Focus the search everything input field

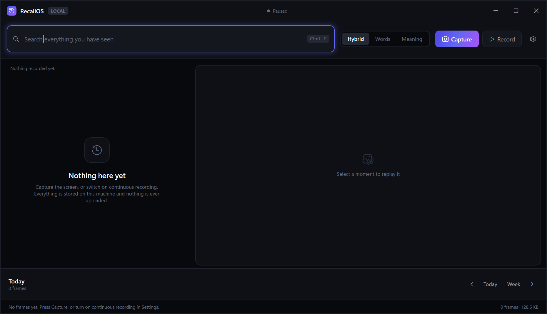coord(171,39)
